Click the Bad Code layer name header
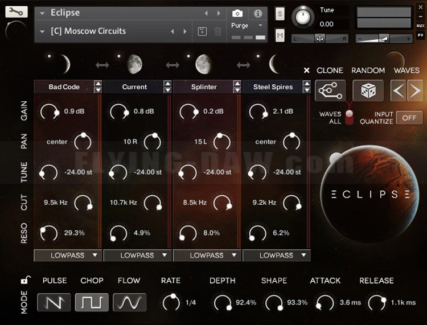The width and height of the screenshot is (427, 325). click(64, 87)
